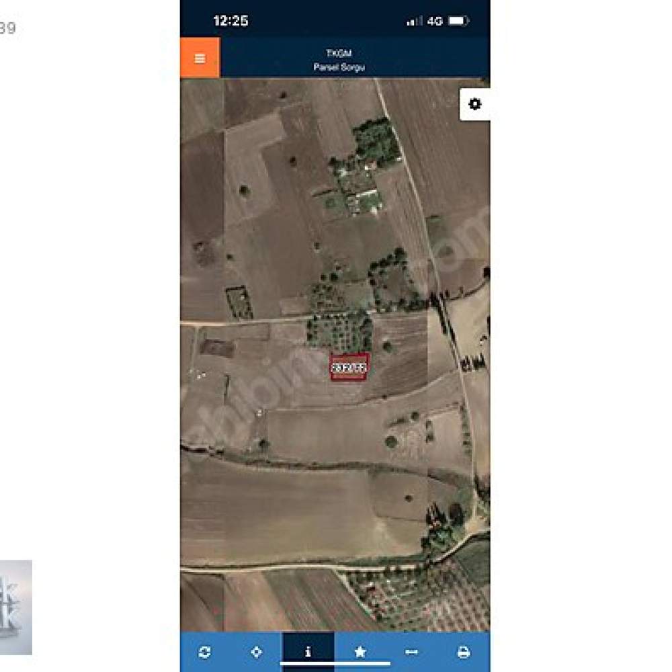Image resolution: width=672 pixels, height=672 pixels.
Task: Tap the print icon
Action: click(x=463, y=653)
